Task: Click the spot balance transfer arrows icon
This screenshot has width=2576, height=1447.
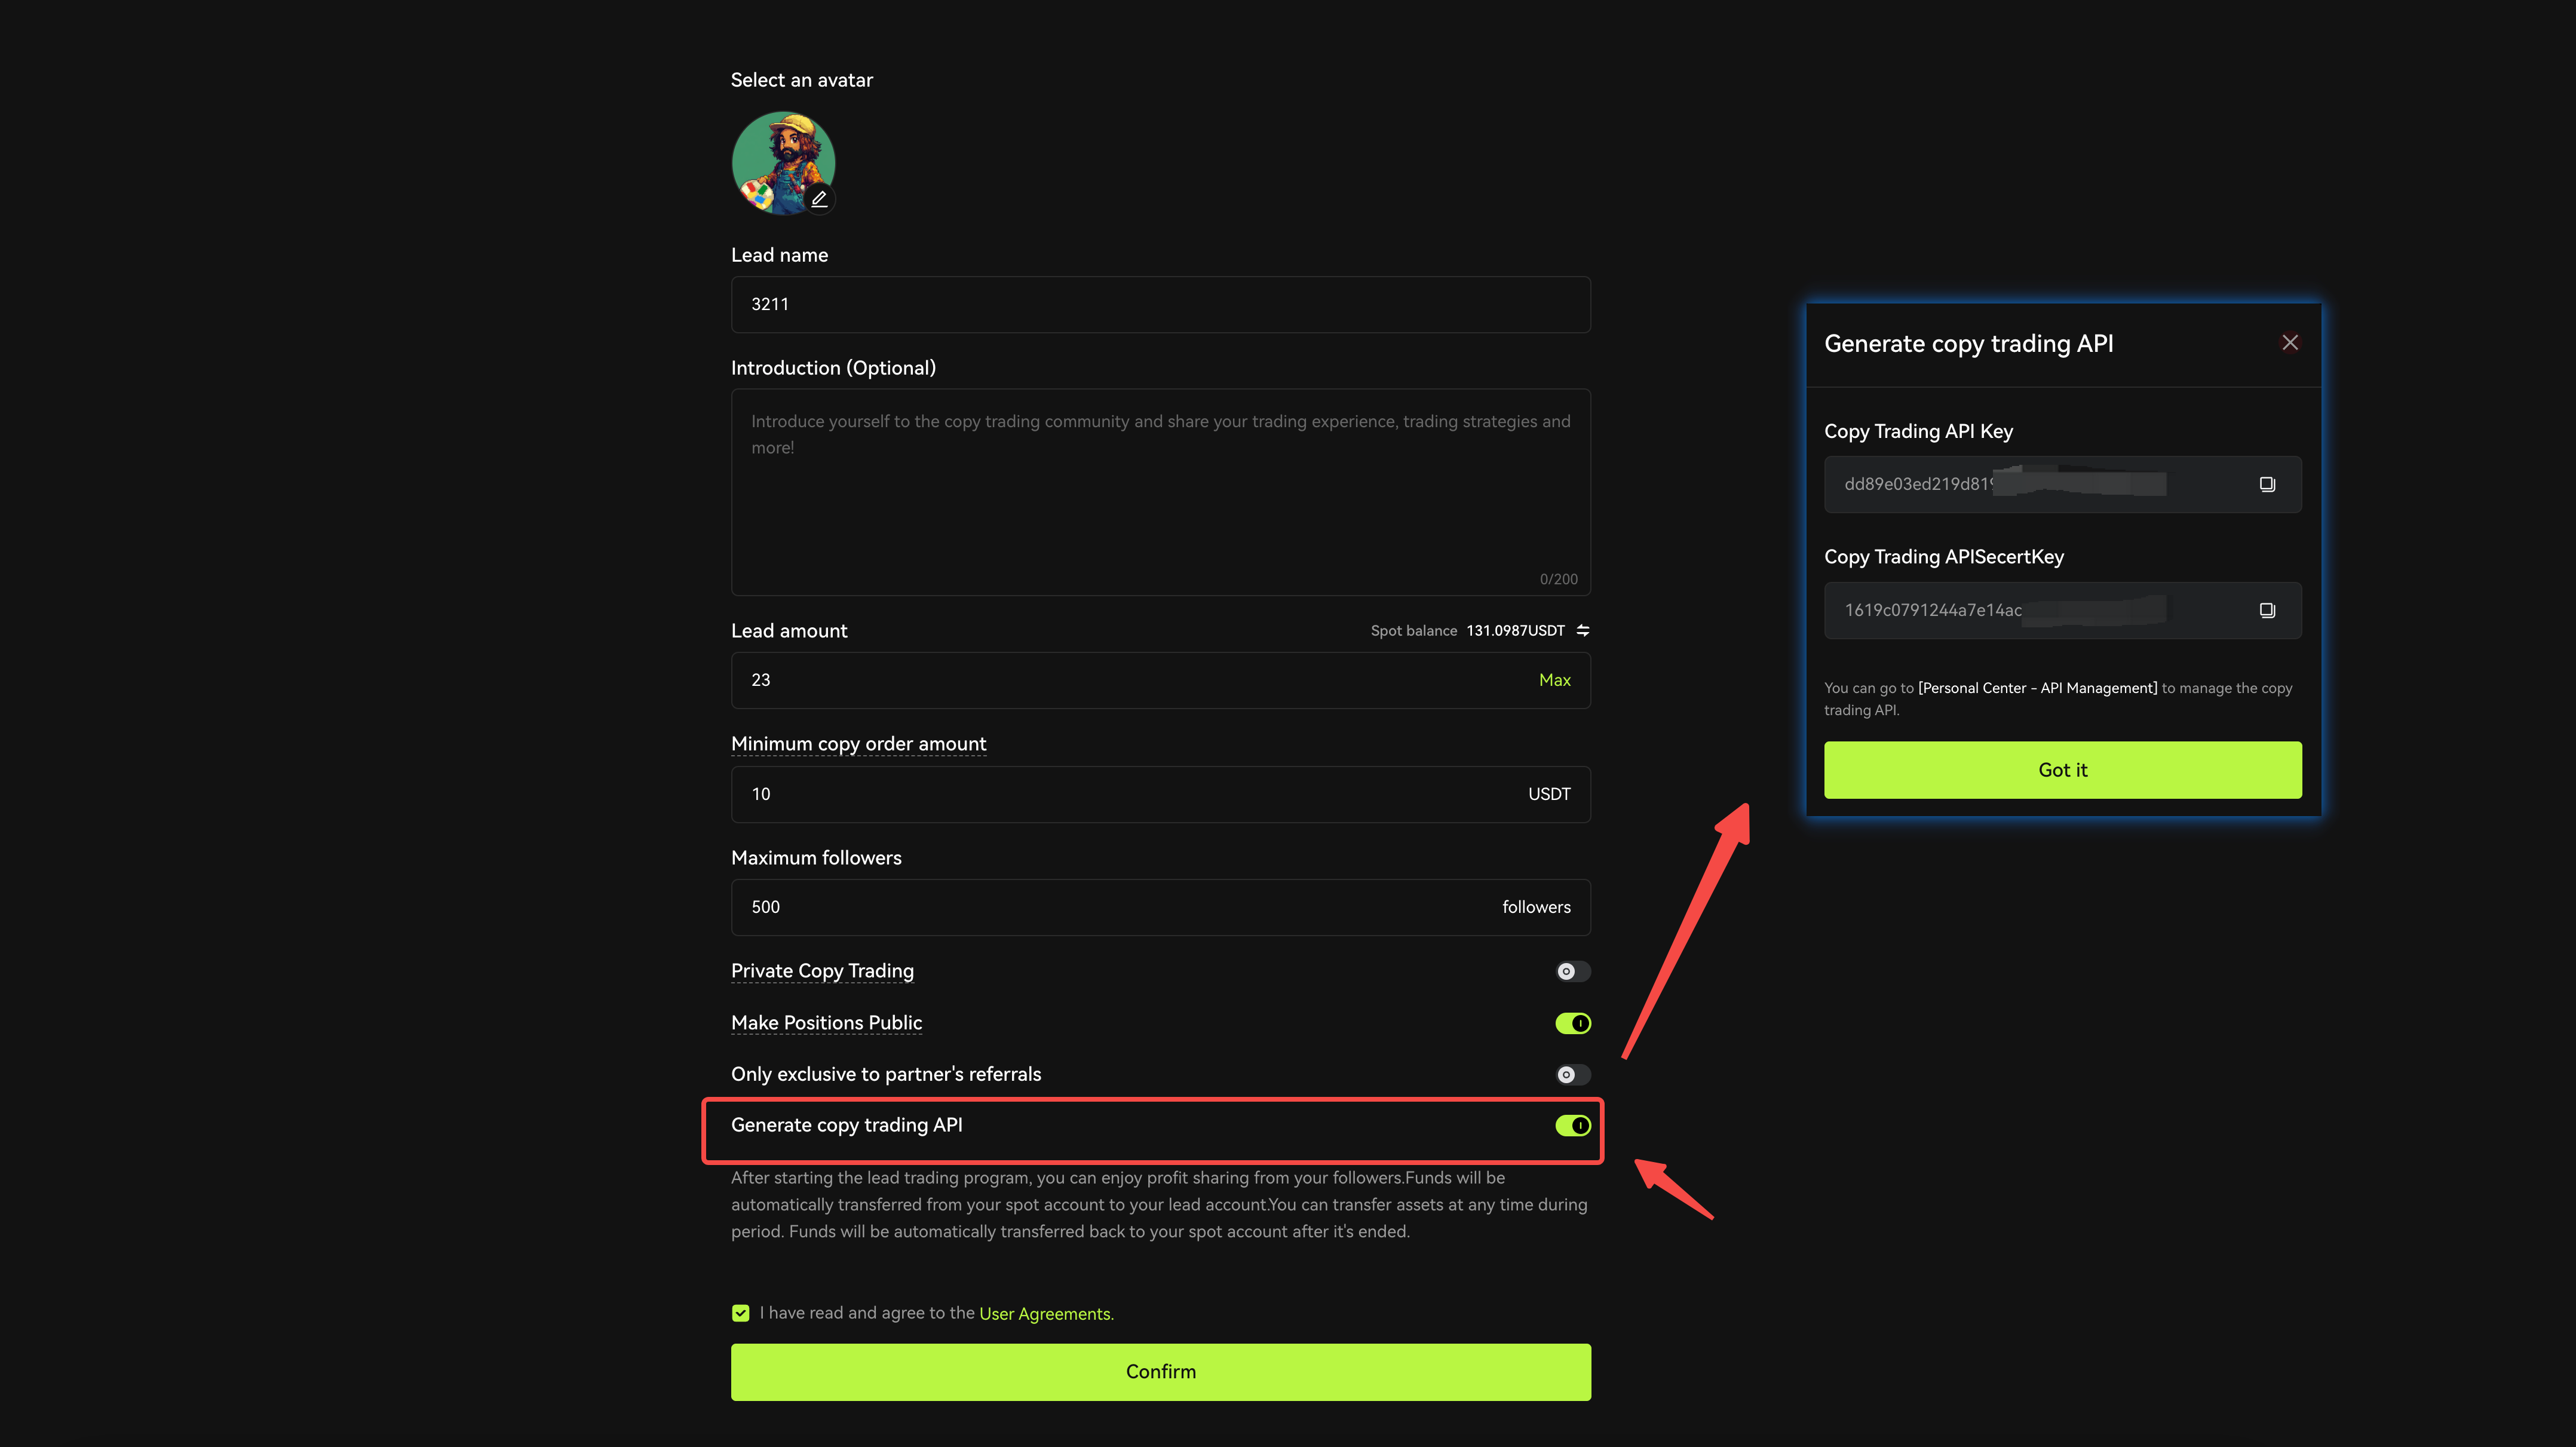Action: pyautogui.click(x=1583, y=630)
